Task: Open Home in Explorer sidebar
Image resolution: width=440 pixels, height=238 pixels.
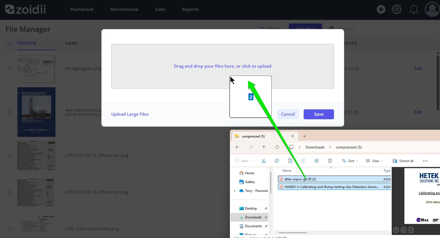Action: (x=247, y=173)
